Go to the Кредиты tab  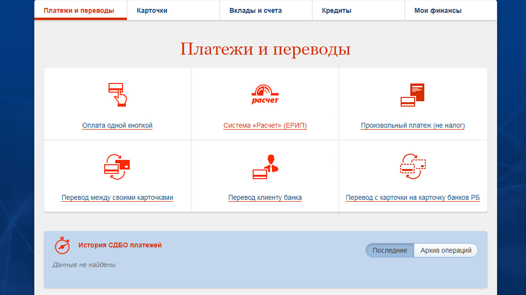point(358,10)
